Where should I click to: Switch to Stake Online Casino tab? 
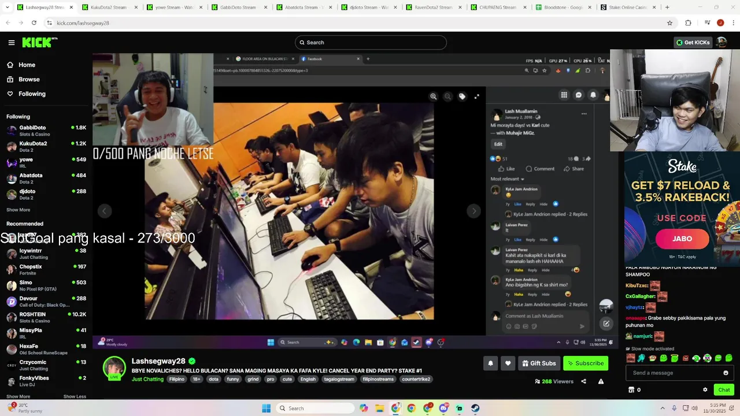627,8
